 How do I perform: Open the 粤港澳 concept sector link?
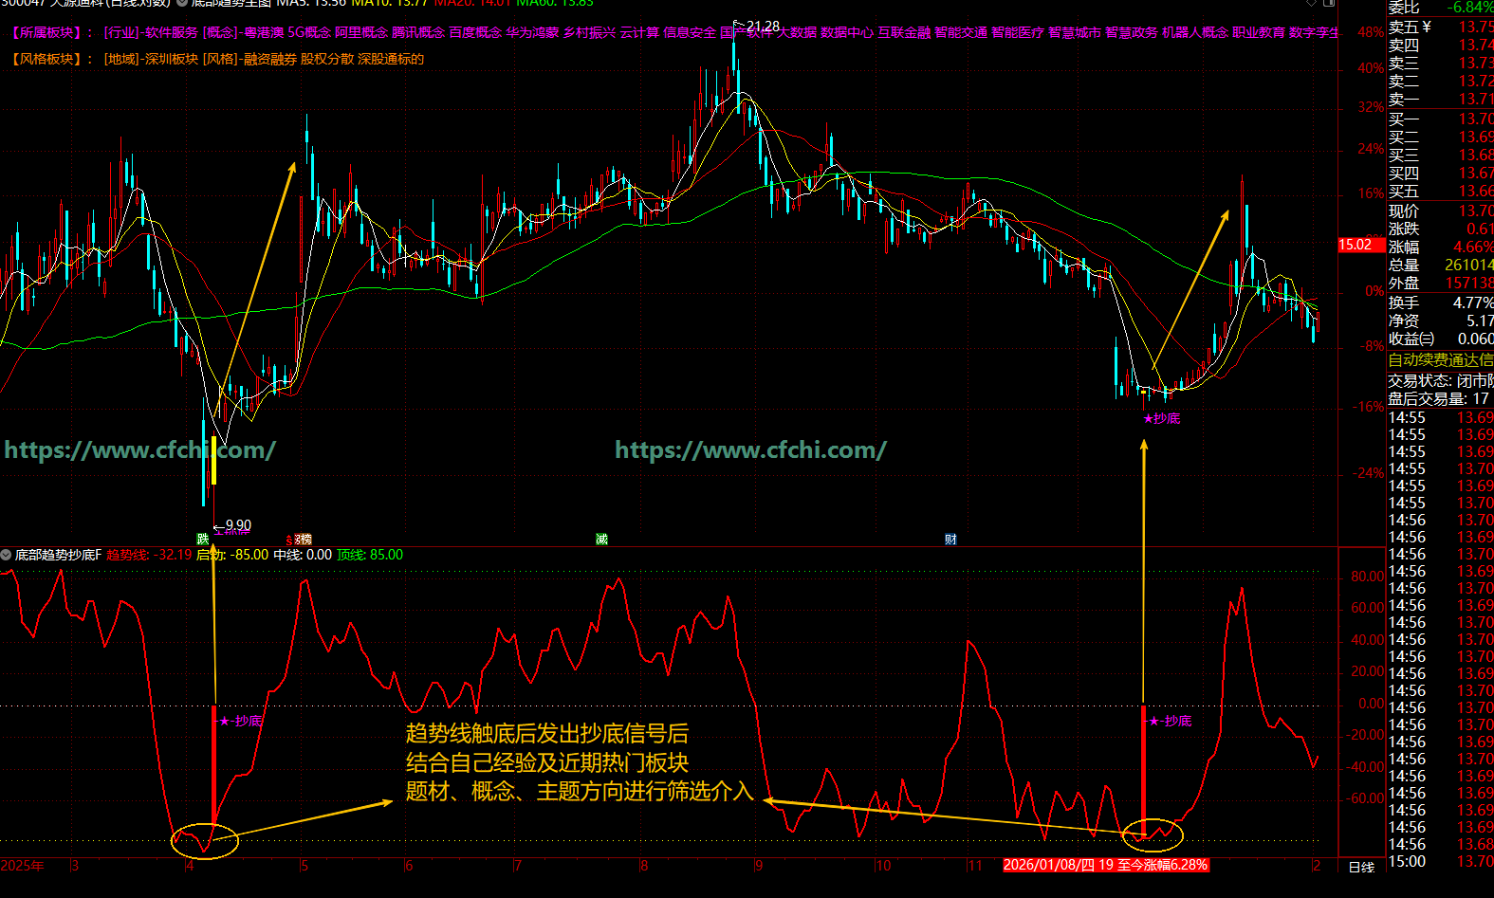[x=264, y=32]
